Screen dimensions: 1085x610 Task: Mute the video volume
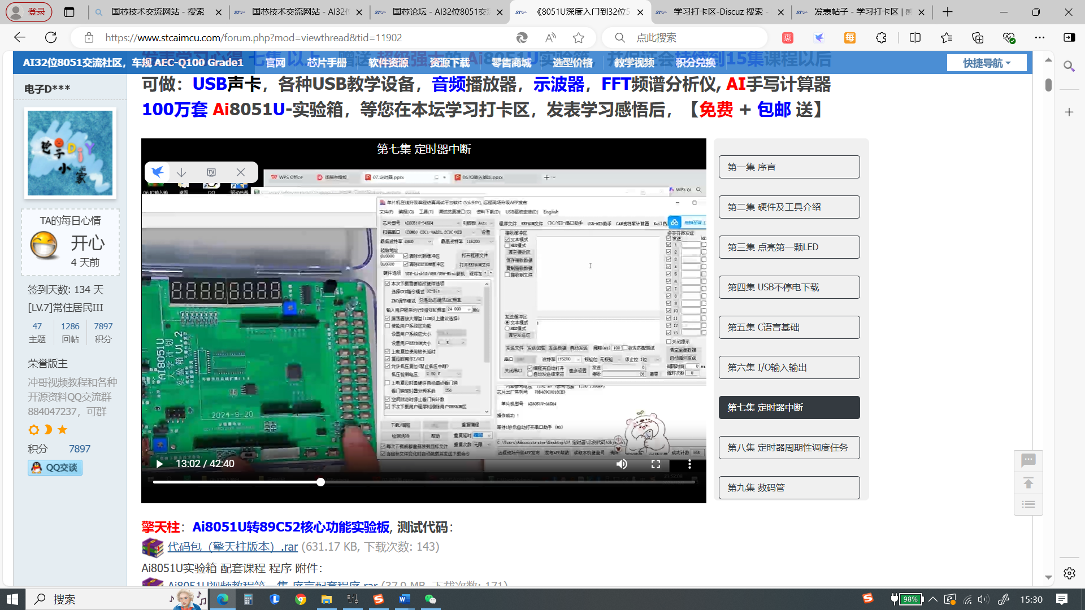tap(622, 464)
